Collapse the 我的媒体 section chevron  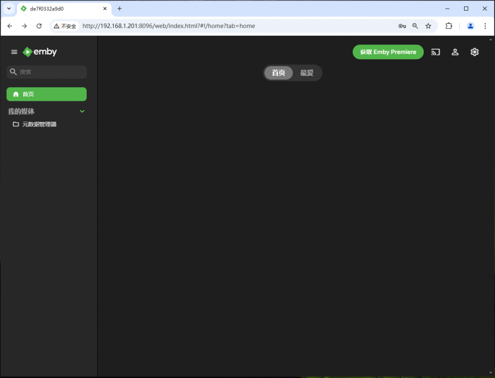[82, 112]
